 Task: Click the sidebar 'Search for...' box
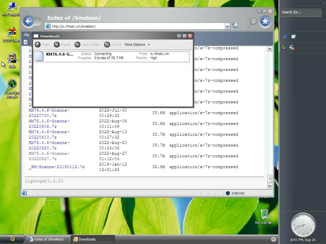pyautogui.click(x=301, y=12)
